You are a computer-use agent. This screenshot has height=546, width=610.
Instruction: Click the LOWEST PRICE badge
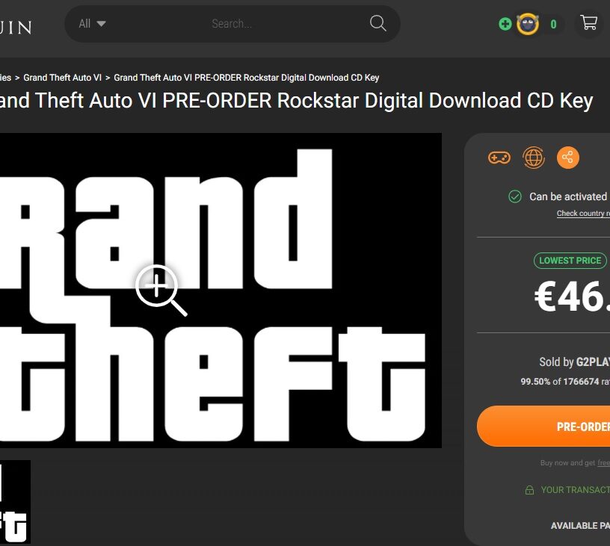[x=570, y=261]
